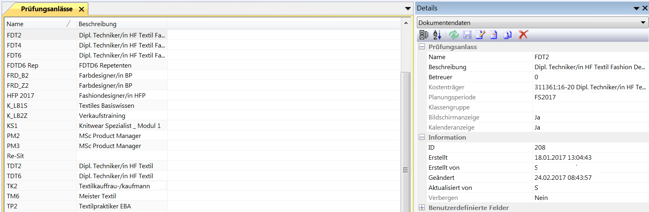Open the Details panel options arrow
649x212 pixels.
[x=636, y=8]
